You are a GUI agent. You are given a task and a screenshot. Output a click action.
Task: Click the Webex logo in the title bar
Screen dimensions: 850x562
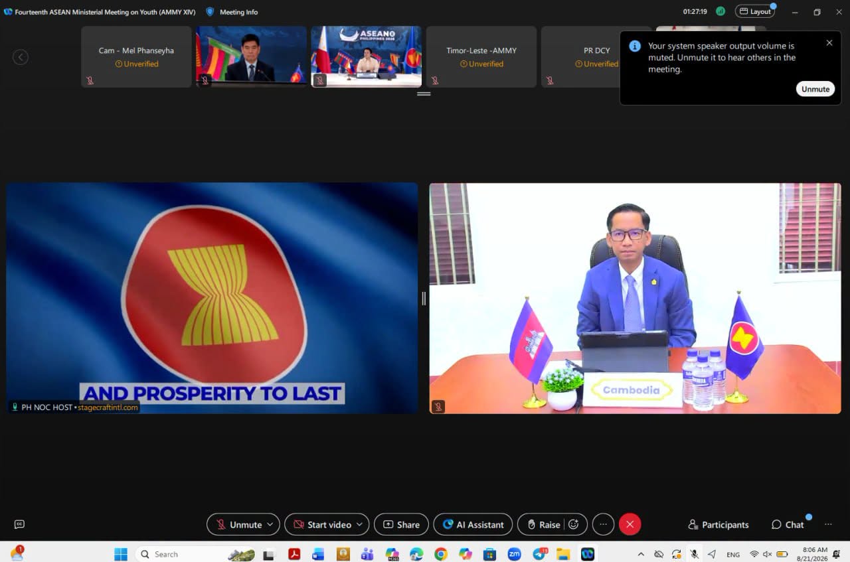[x=8, y=12]
